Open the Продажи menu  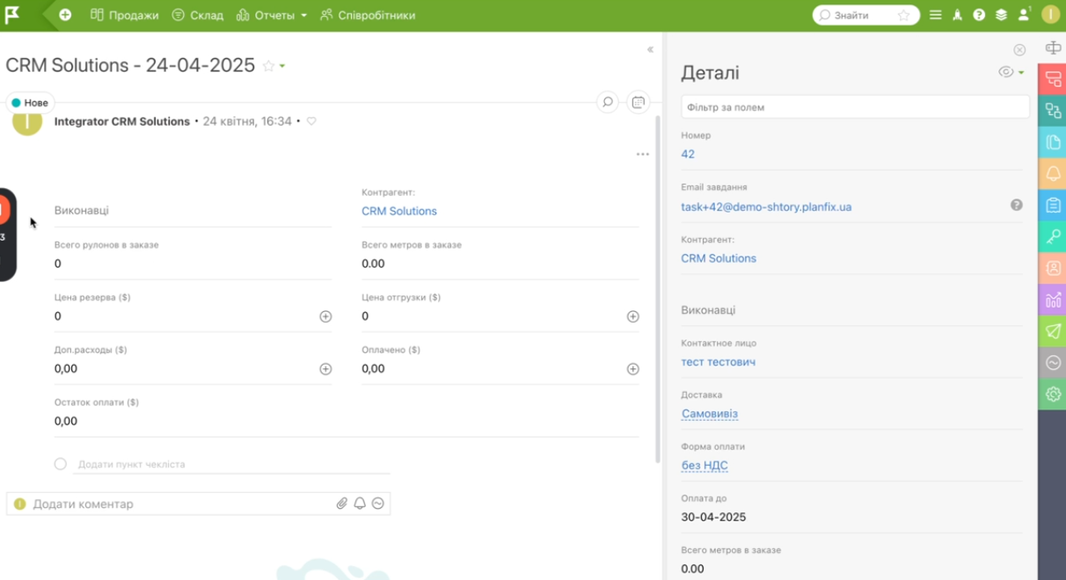(x=125, y=15)
